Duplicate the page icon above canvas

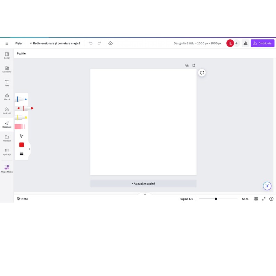tap(187, 65)
